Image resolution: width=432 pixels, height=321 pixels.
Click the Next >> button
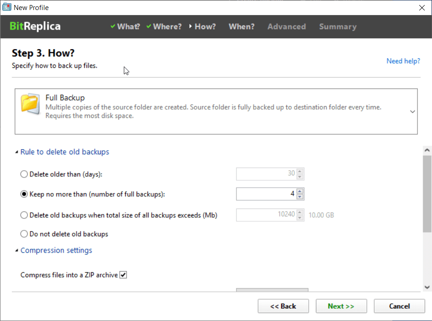tap(341, 306)
